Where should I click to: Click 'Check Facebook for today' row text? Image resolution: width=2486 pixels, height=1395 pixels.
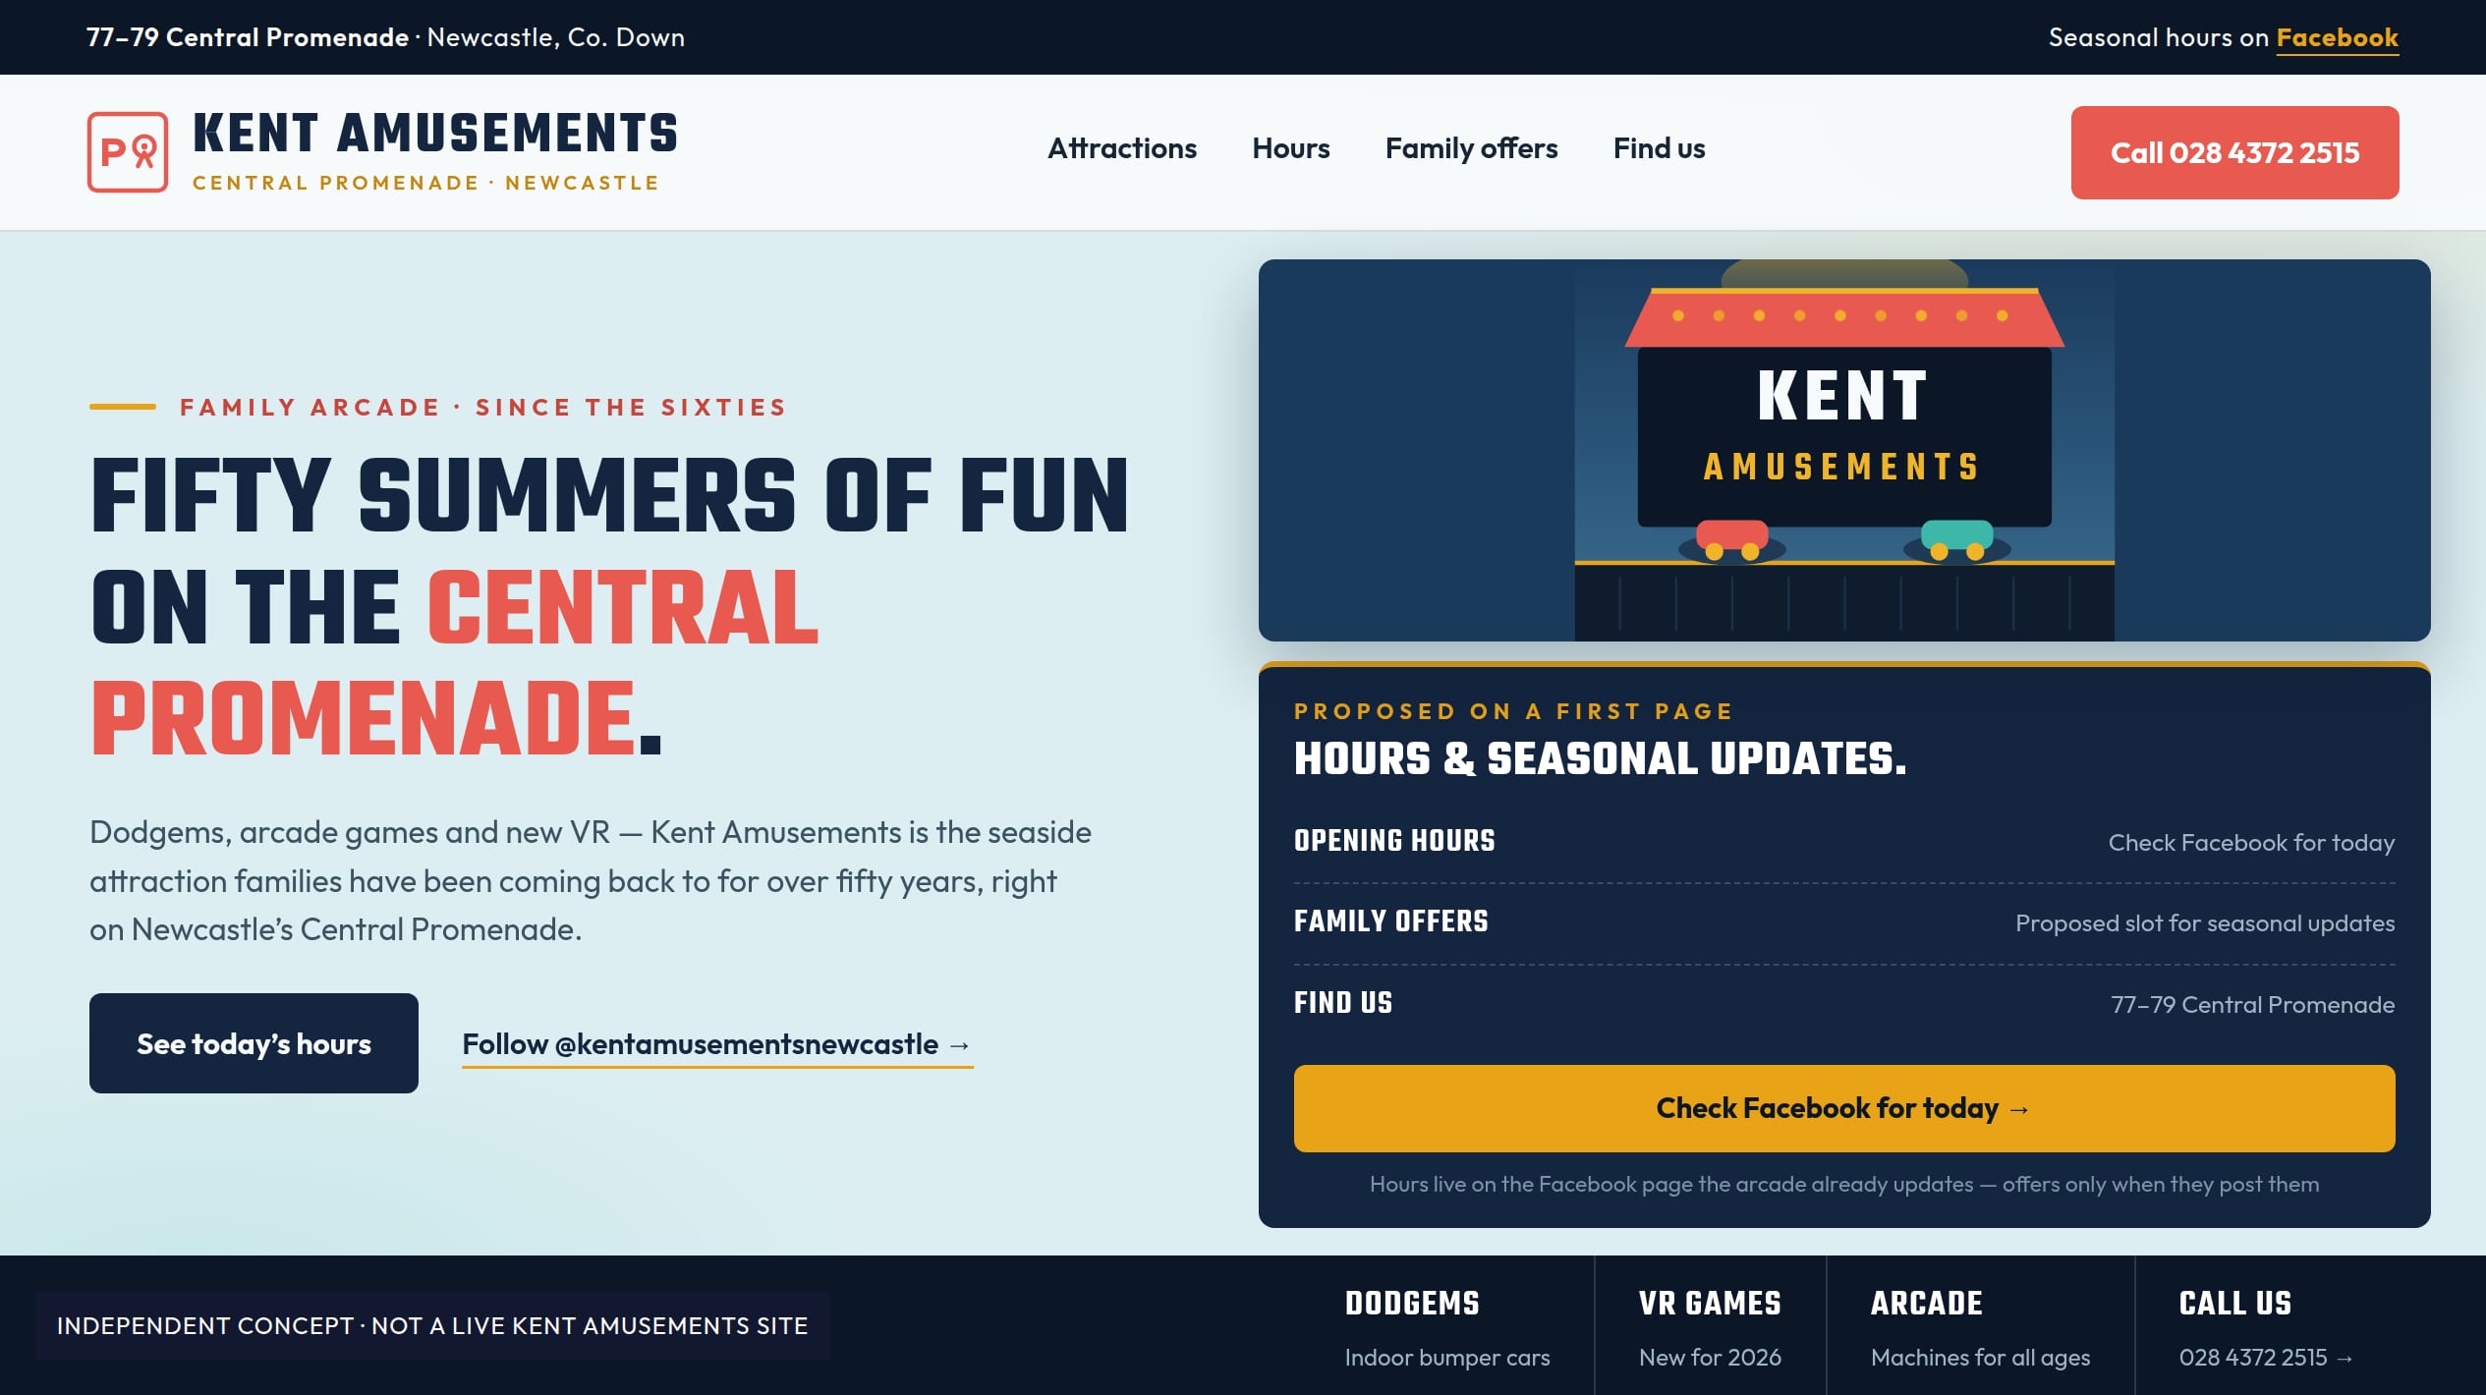pos(2251,843)
